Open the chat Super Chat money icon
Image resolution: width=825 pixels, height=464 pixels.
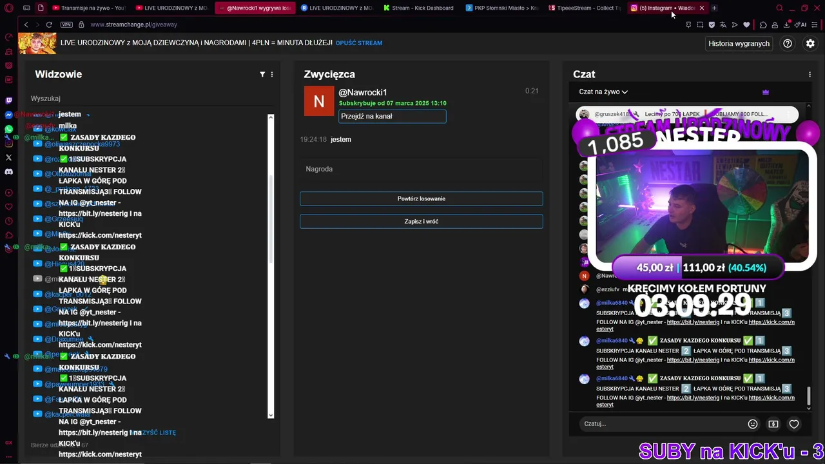773,423
